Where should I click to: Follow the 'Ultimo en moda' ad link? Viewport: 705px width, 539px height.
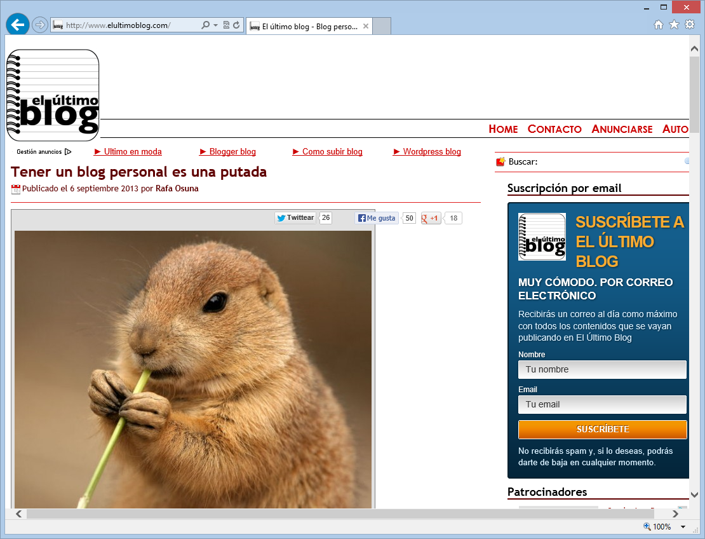click(x=128, y=152)
